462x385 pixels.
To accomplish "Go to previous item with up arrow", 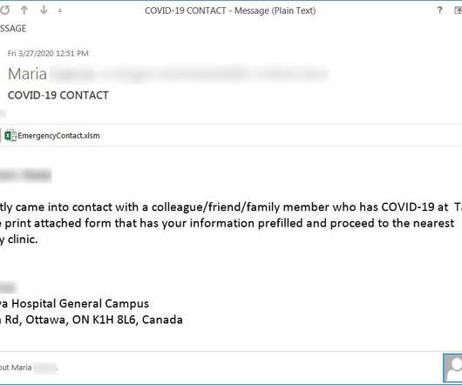I will 24,10.
